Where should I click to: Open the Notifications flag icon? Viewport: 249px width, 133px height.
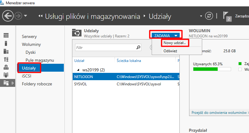pyautogui.click(x=226, y=16)
